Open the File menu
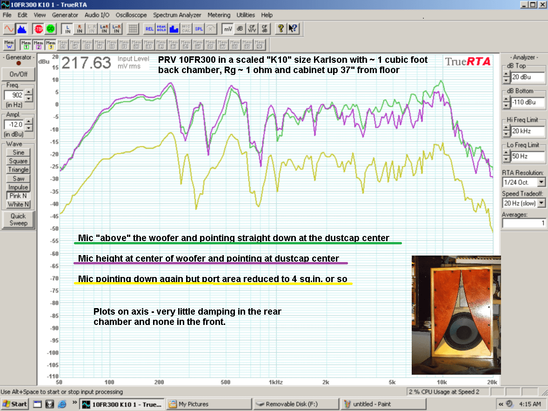Viewport: 548px width, 411px height. [7, 15]
